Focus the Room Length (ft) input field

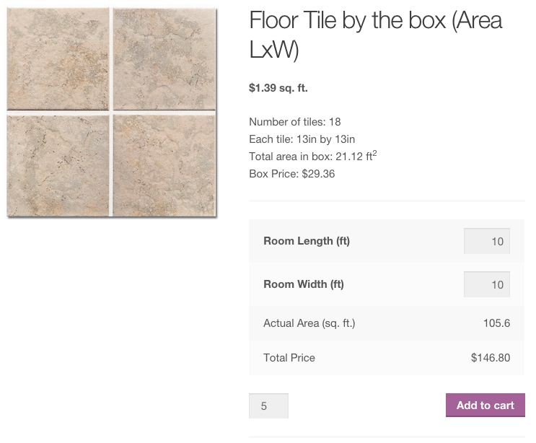tap(487, 241)
